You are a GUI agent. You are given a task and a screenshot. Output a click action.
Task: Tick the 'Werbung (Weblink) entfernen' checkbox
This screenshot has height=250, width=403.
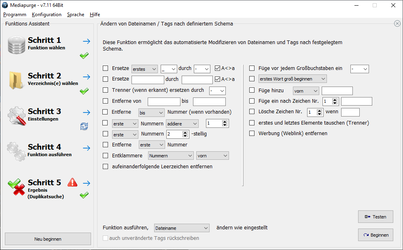(x=252, y=133)
